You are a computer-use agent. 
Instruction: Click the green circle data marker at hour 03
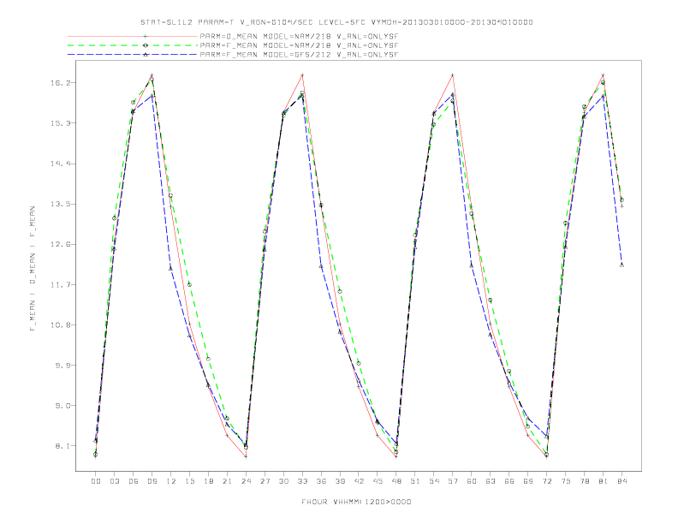pos(114,217)
